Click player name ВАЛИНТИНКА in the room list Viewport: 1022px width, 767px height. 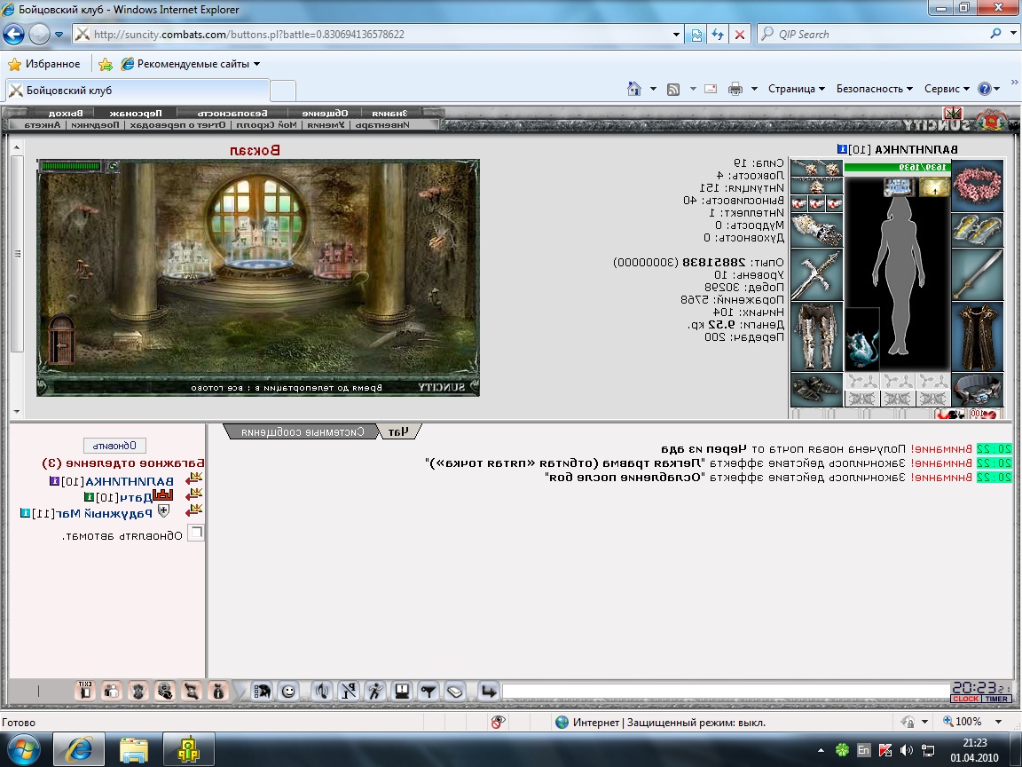[130, 481]
